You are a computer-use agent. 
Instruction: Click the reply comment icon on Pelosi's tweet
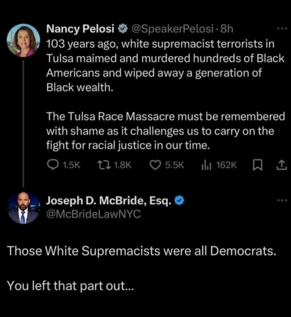click(51, 166)
